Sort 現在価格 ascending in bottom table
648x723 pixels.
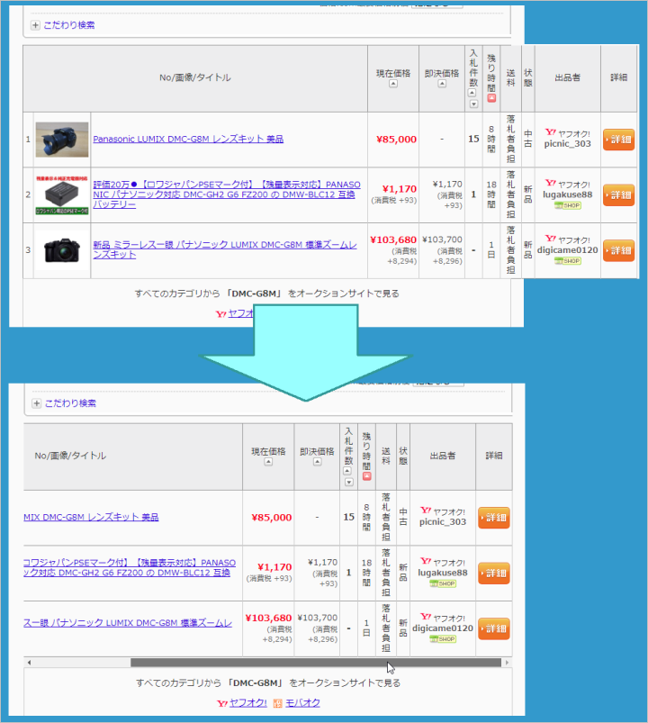click(268, 462)
